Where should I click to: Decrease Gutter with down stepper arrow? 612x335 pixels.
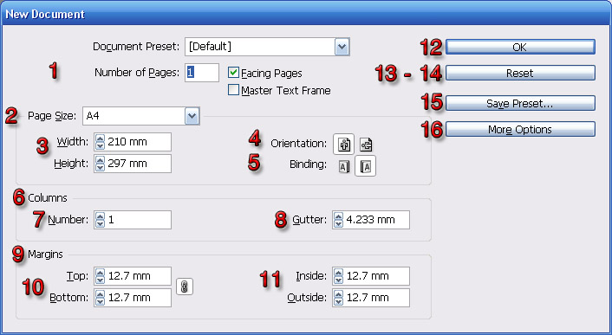(338, 223)
